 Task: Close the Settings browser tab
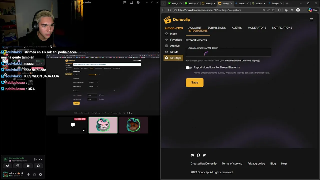(x=231, y=3)
